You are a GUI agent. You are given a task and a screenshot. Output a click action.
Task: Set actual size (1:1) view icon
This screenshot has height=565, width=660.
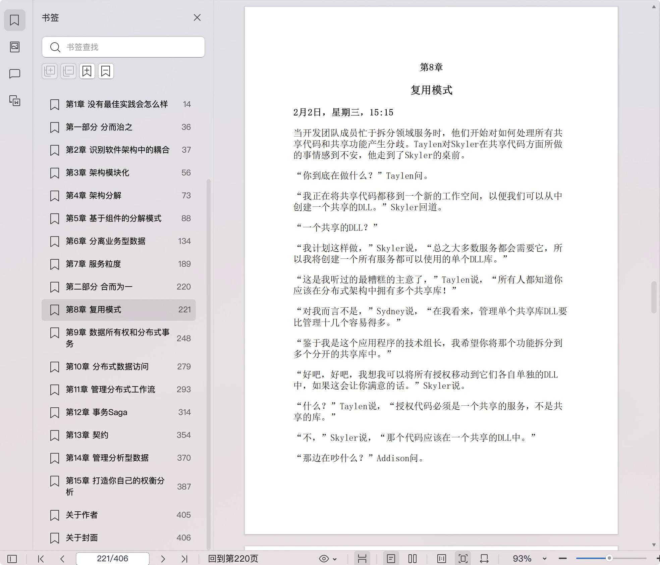click(x=442, y=559)
